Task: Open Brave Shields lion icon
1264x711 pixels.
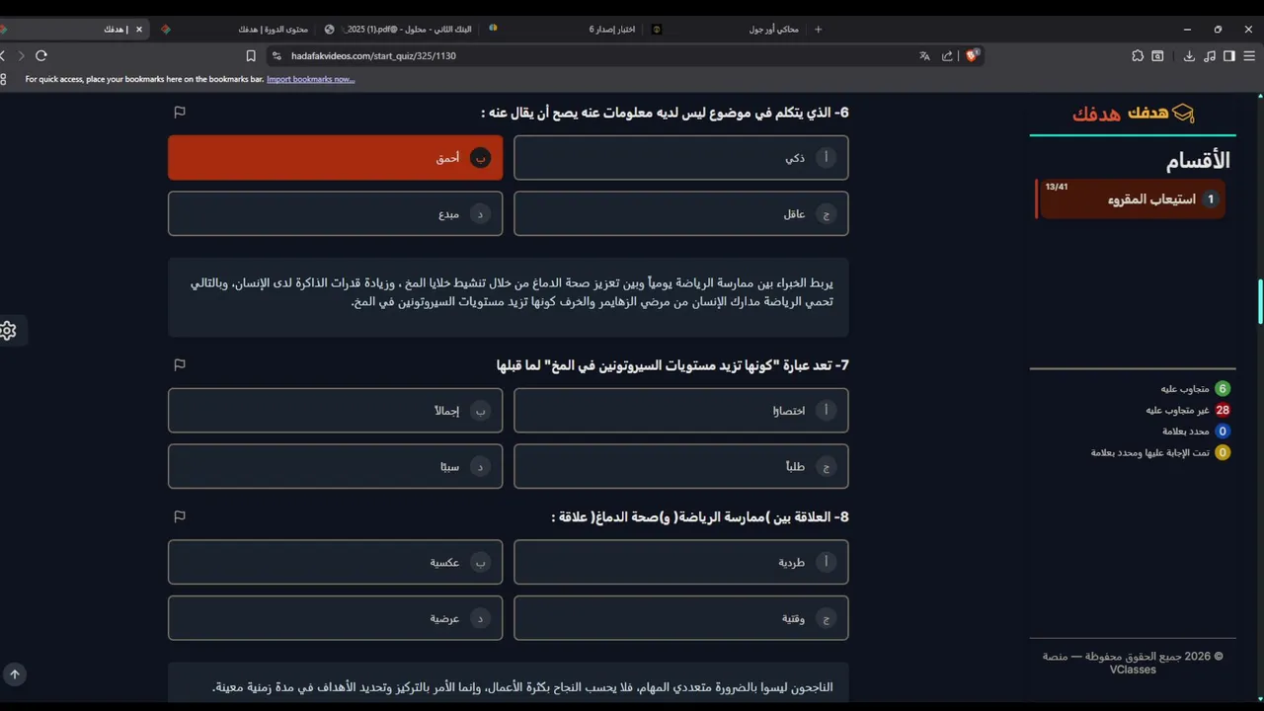Action: point(972,56)
